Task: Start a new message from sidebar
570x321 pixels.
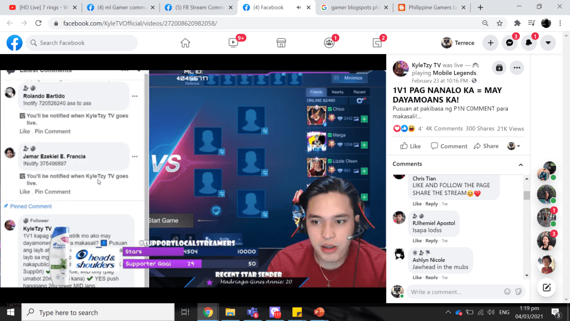Action: 547,288
